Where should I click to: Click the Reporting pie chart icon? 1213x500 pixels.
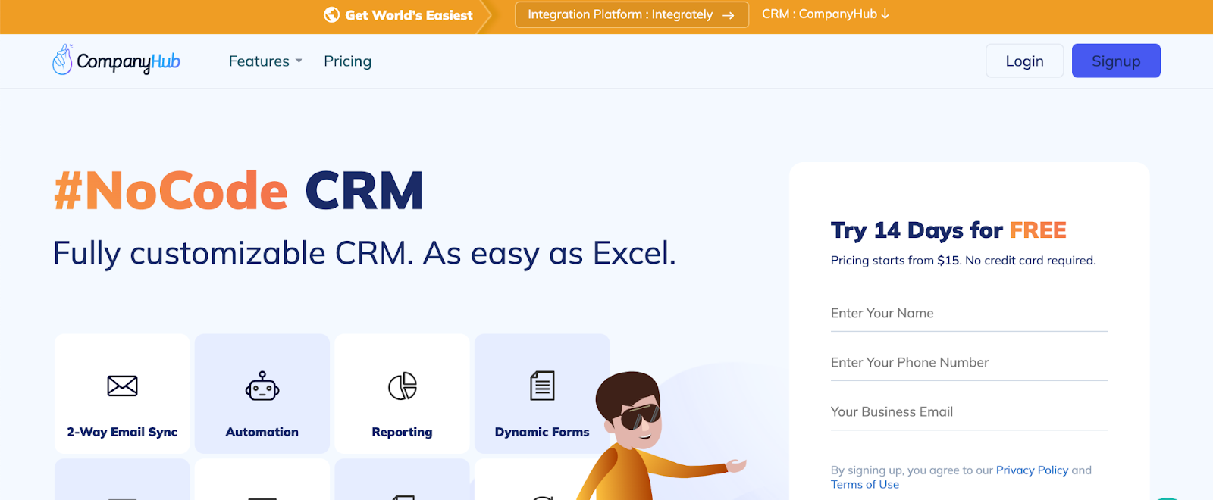pos(403,386)
